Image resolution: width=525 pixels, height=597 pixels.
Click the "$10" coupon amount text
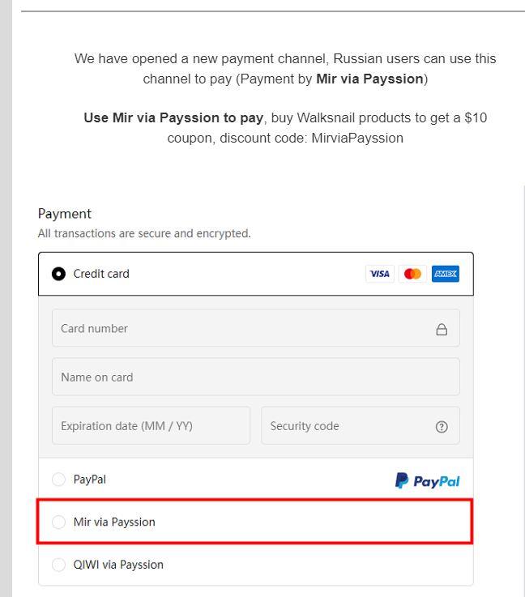tap(476, 117)
